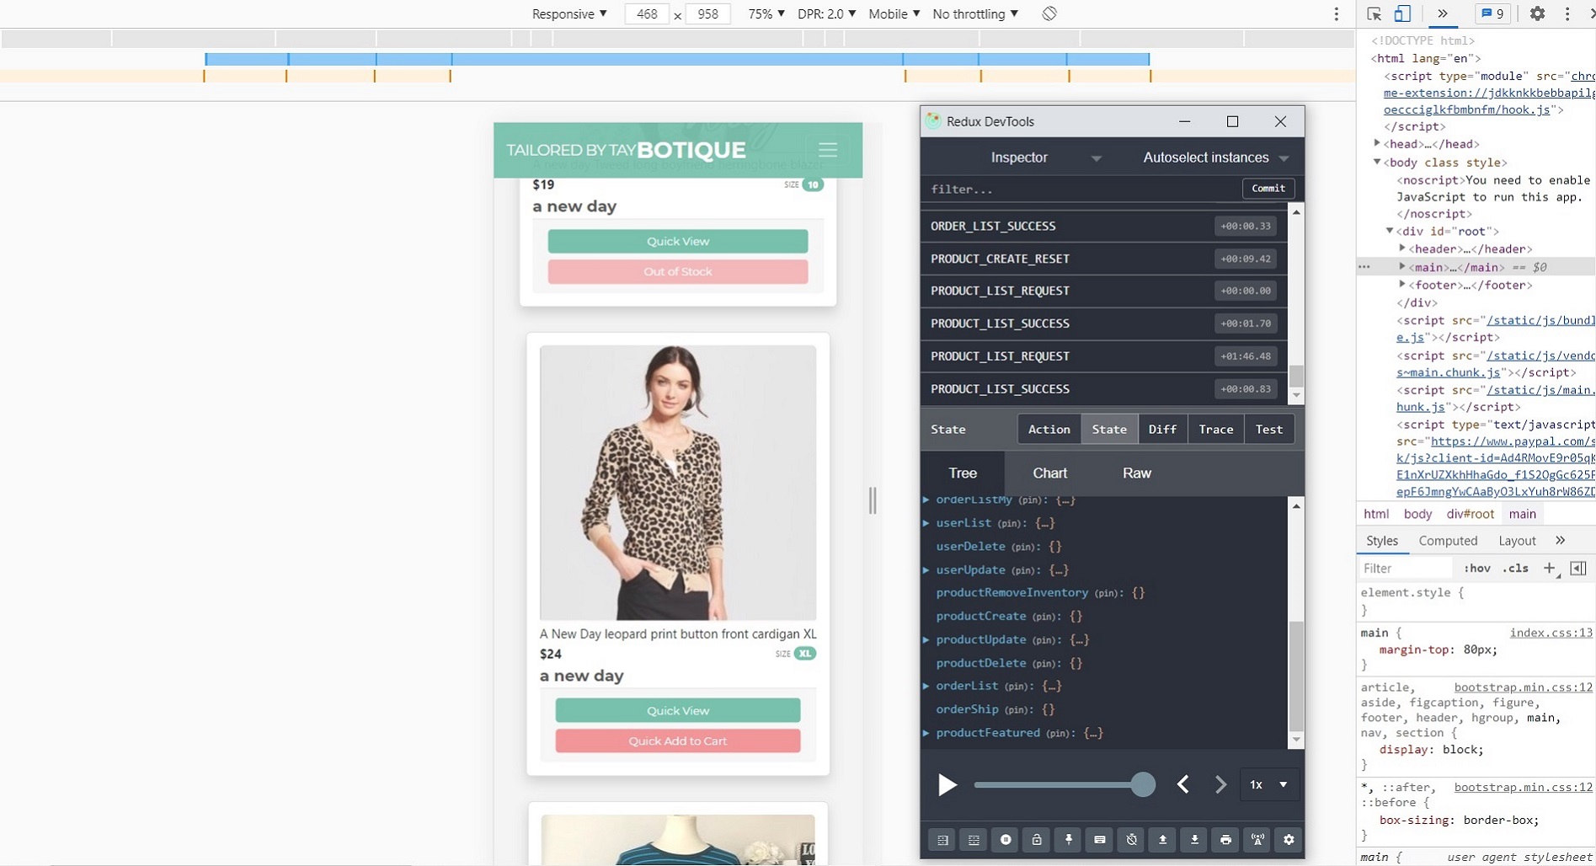Click the productRemoveInventory state key
Screen dimensions: 1596x866
coord(1012,593)
